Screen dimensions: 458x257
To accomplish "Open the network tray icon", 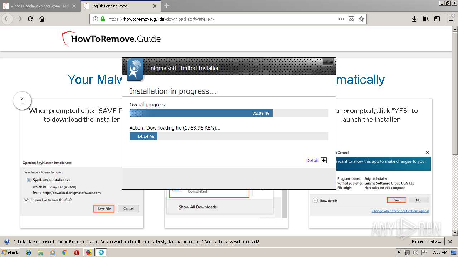I will (407, 252).
